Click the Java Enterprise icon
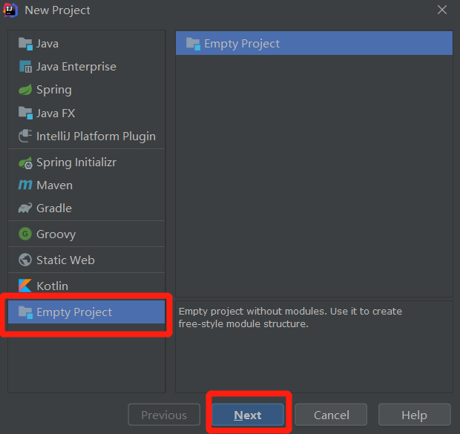460x434 pixels. tap(25, 67)
